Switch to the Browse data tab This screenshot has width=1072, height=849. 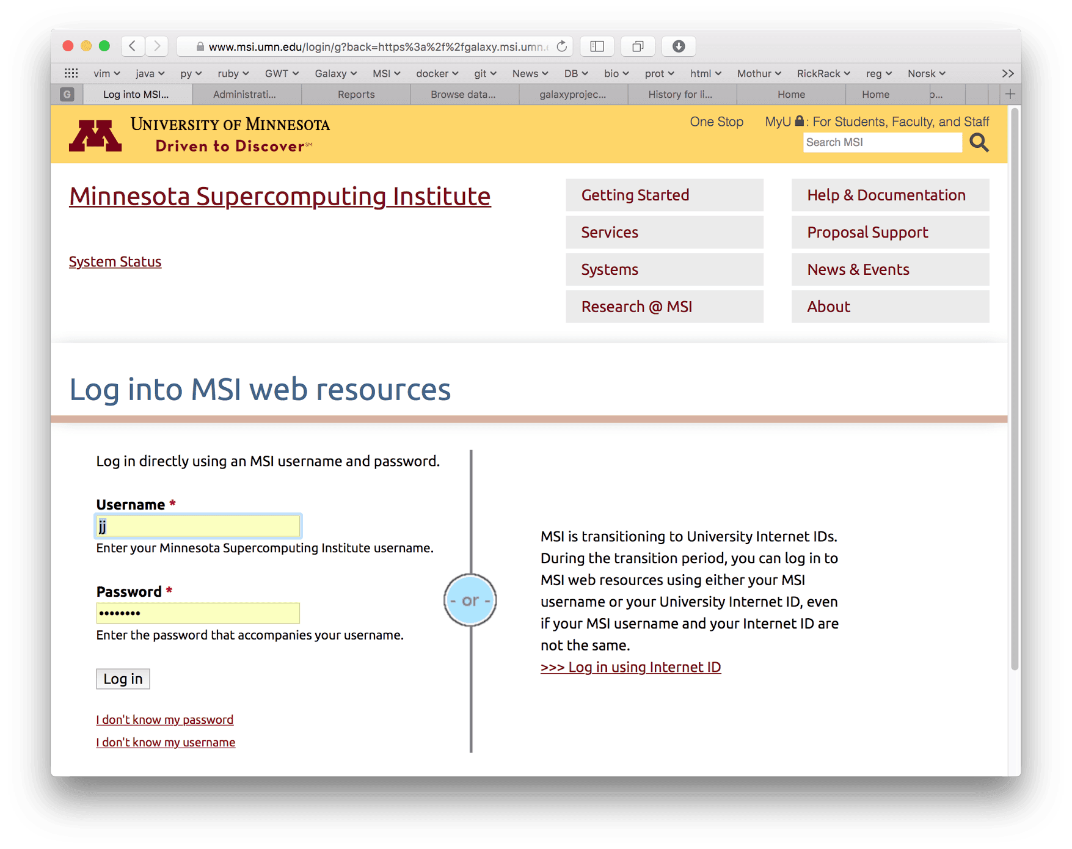[463, 95]
